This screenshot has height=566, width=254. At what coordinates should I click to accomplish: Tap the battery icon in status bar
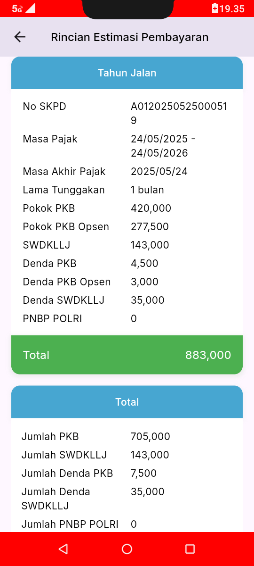point(215,8)
